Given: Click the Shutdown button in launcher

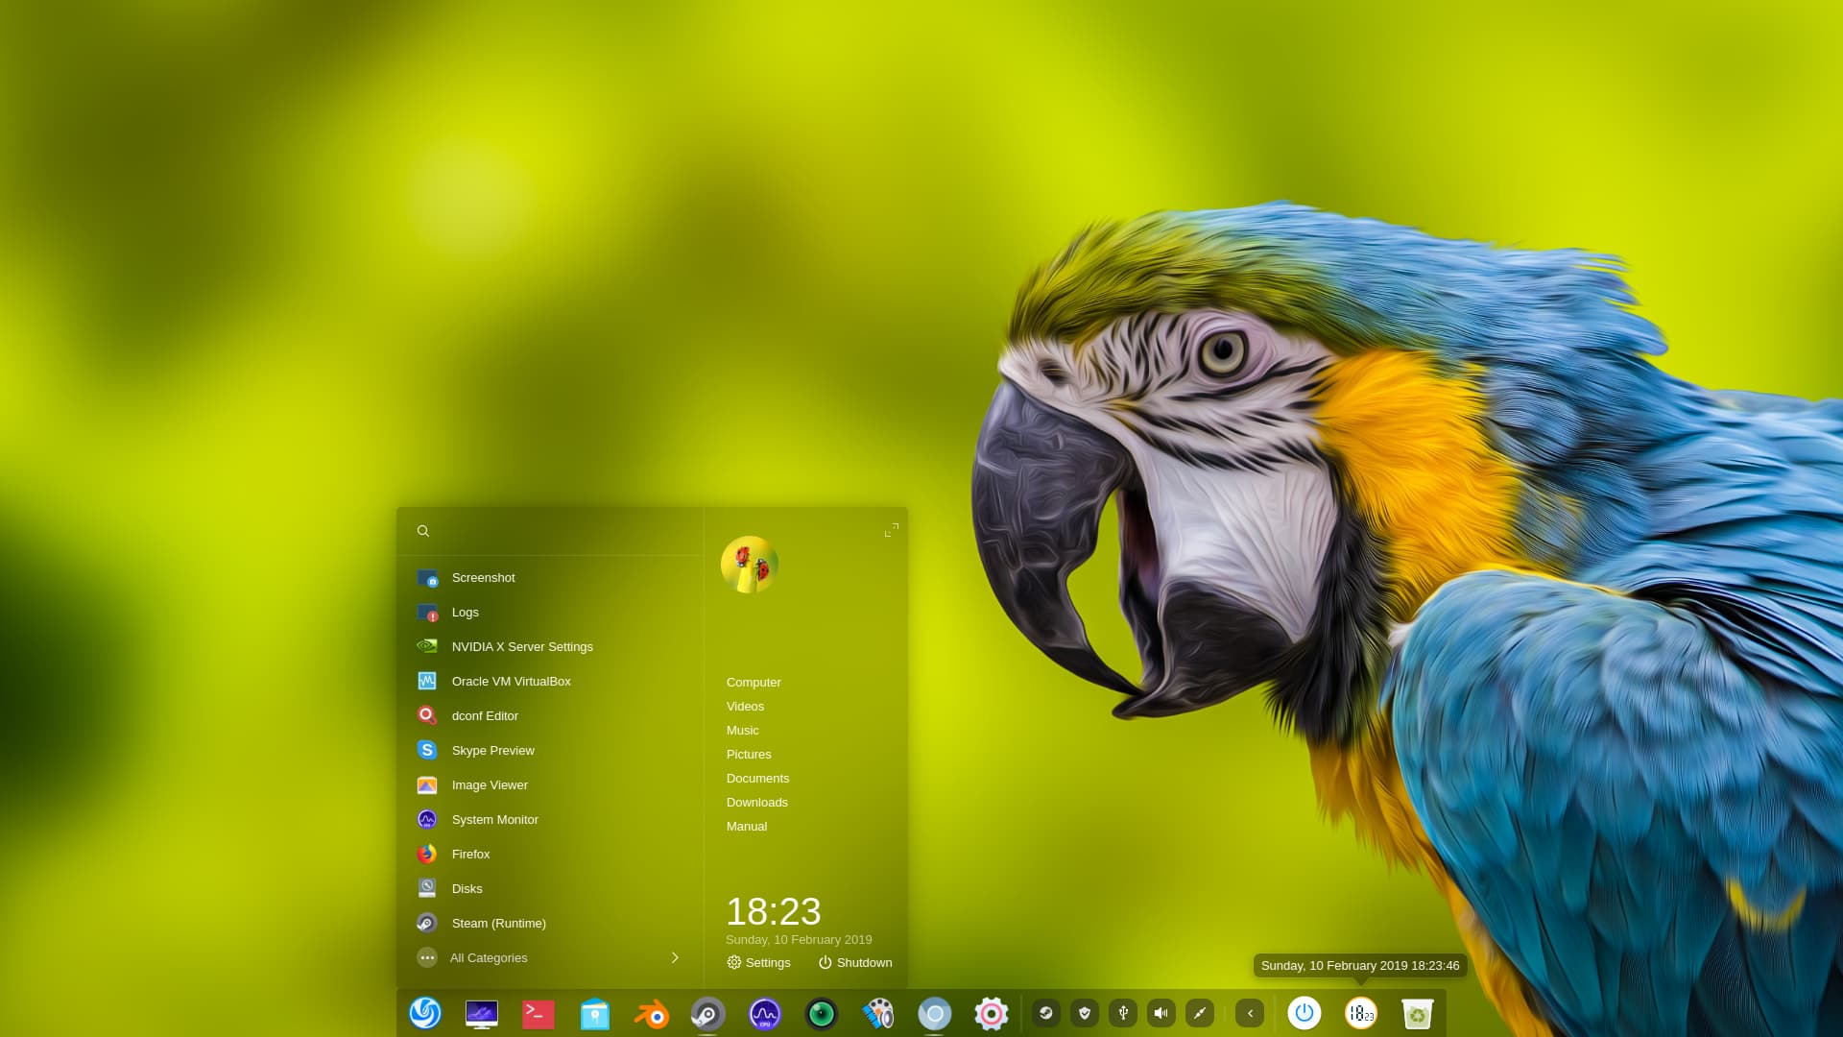Looking at the screenshot, I should [855, 962].
